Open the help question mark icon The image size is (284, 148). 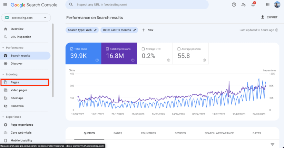[x=234, y=5]
